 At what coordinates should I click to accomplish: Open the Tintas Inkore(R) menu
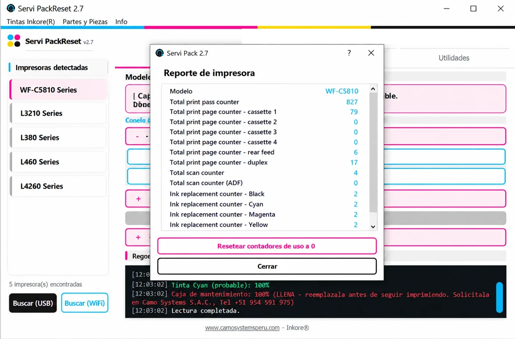point(31,22)
